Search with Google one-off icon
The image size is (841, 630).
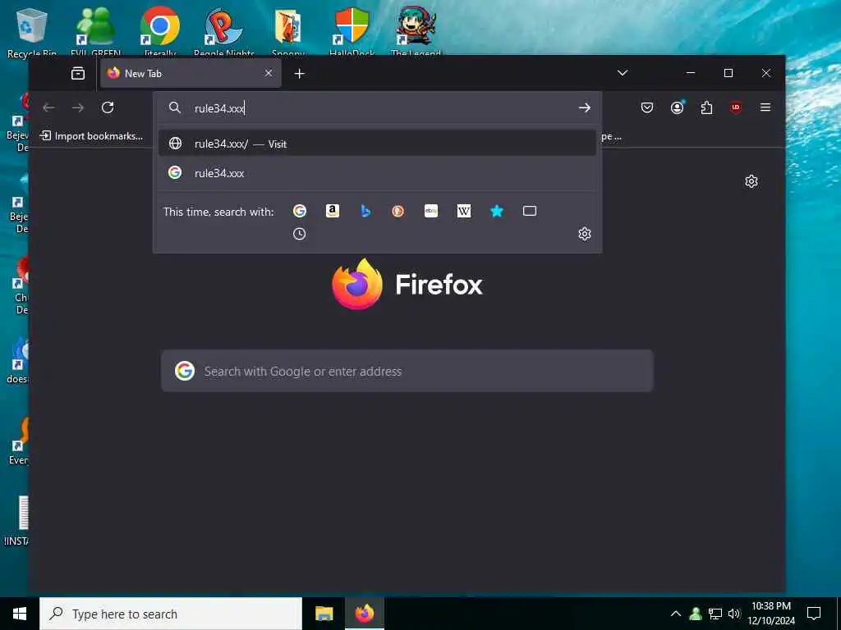299,211
